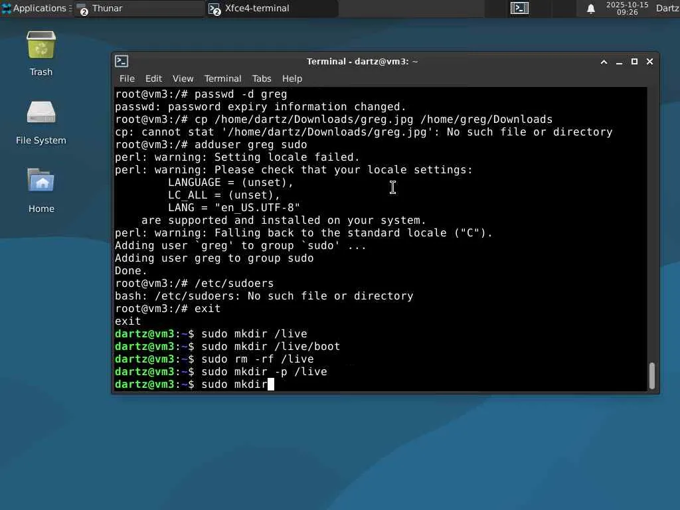Click the Thunar taskbar button's icon
The height and width of the screenshot is (510, 680).
[82, 9]
